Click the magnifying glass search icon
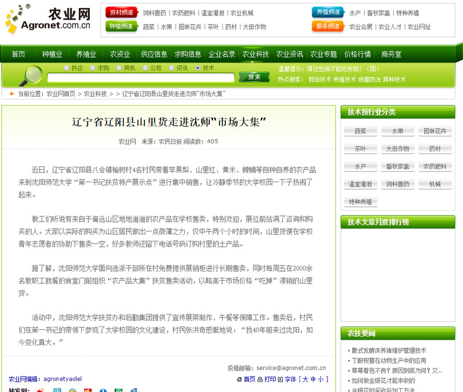 [31, 75]
